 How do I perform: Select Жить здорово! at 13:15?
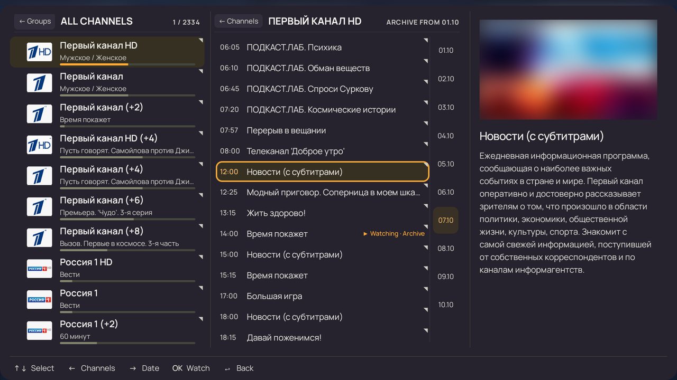pyautogui.click(x=323, y=213)
